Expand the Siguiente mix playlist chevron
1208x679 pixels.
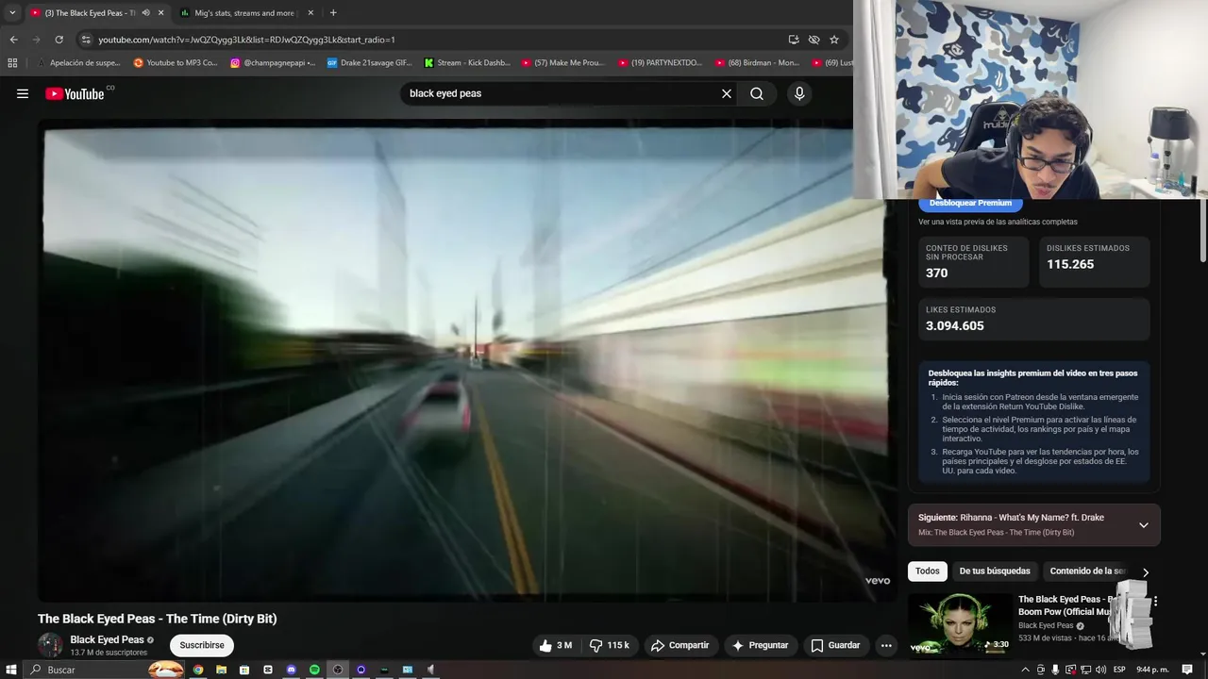pos(1143,525)
